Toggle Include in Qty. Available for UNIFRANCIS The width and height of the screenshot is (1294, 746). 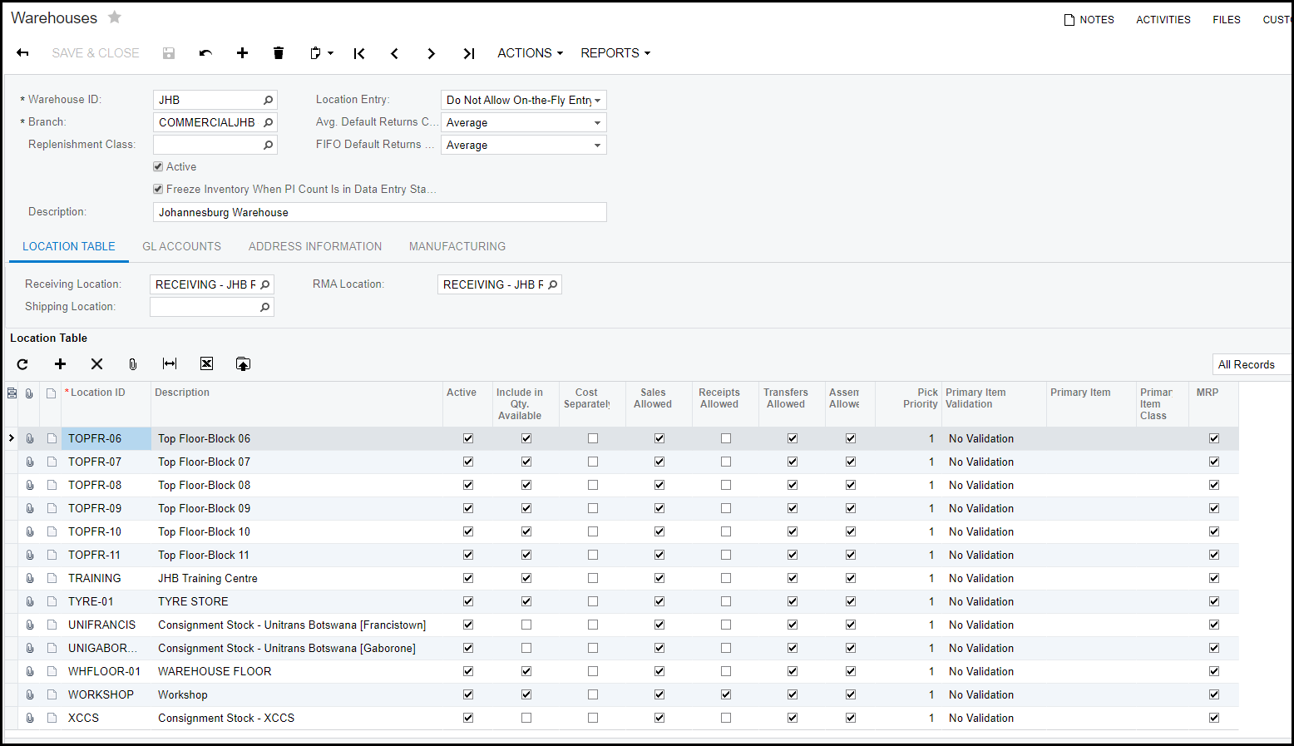click(526, 625)
